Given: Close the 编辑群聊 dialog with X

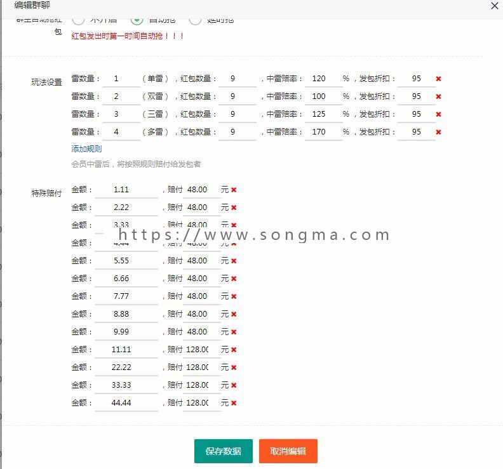Looking at the screenshot, I should point(494,6).
